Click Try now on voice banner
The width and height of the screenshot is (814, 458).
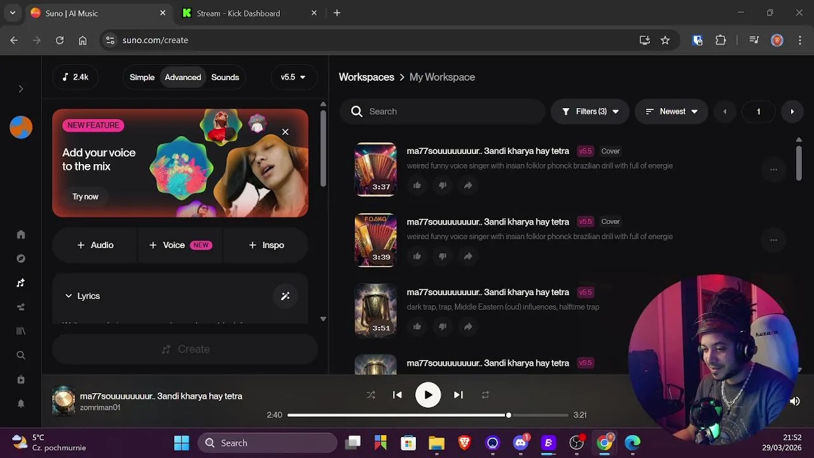coord(85,197)
